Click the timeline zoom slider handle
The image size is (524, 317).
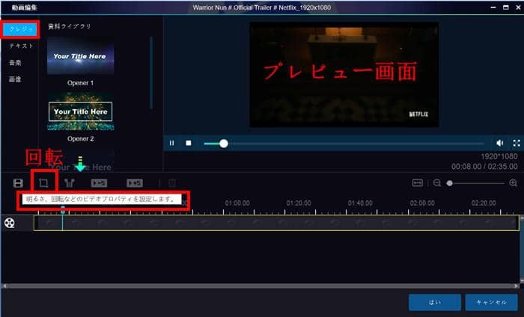[450, 183]
